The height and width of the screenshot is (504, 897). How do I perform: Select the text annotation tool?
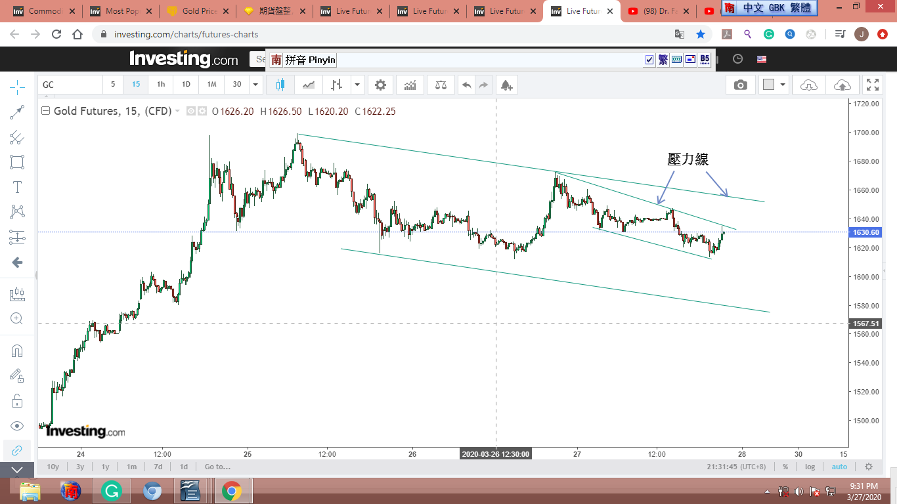[17, 187]
